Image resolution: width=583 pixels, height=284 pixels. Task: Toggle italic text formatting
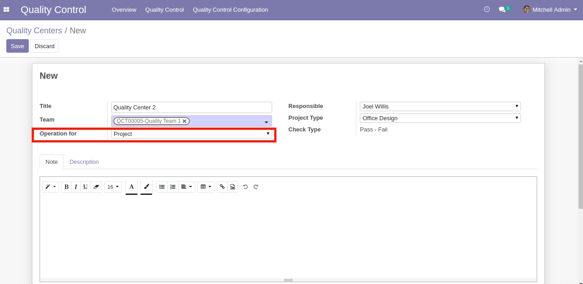(x=76, y=187)
